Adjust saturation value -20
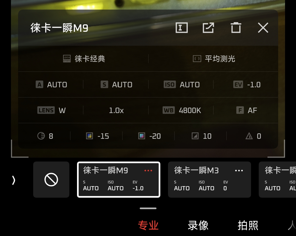 coord(149,136)
